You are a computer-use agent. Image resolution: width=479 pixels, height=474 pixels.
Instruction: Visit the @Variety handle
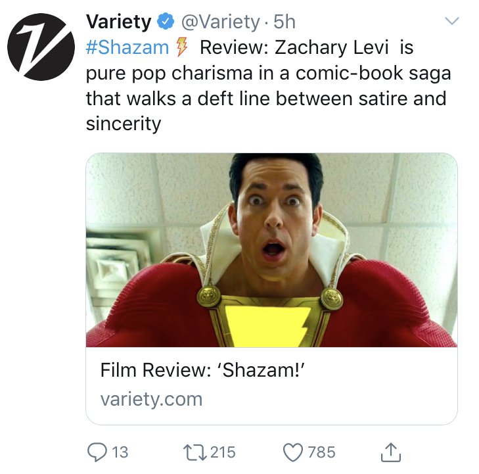point(220,22)
